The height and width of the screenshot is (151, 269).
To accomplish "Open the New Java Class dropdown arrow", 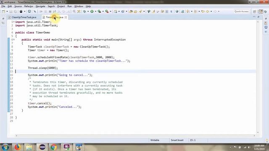I will pos(127,11).
